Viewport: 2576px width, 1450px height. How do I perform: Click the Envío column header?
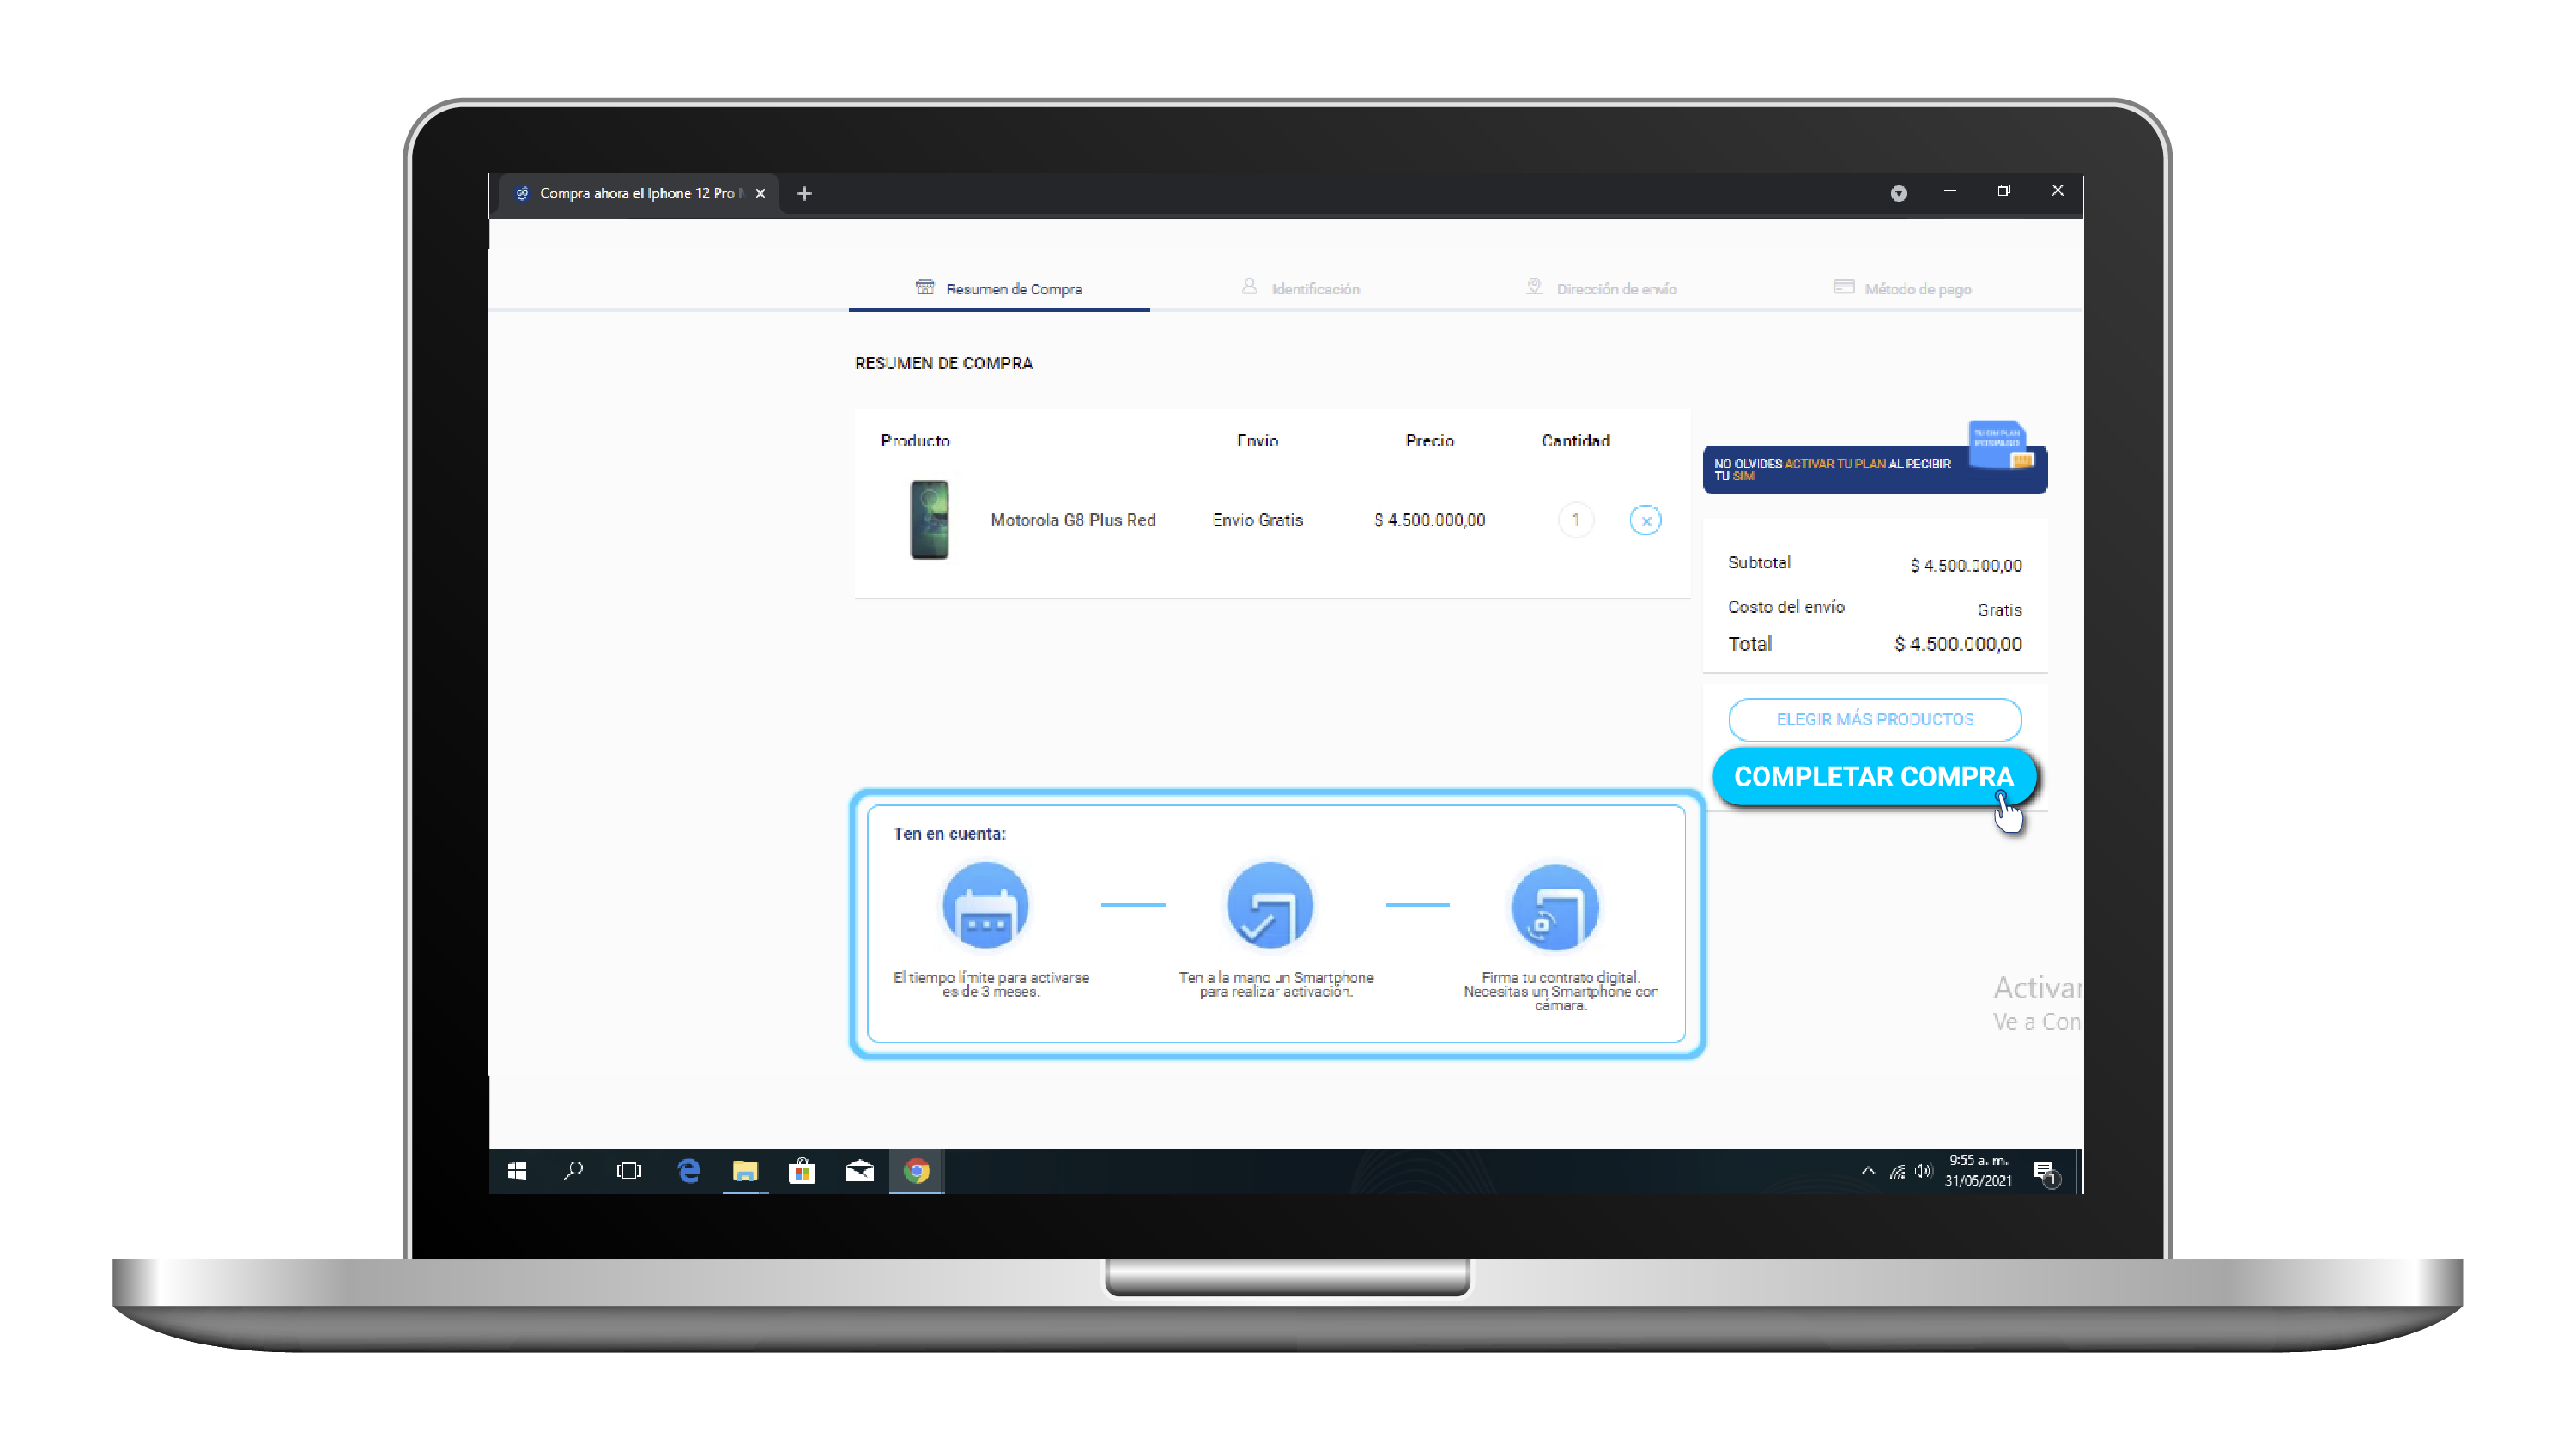click(1257, 441)
